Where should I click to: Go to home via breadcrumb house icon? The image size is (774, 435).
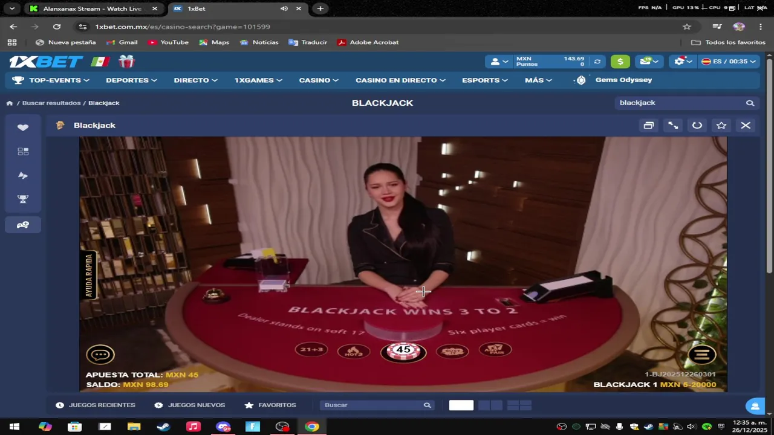(10, 103)
